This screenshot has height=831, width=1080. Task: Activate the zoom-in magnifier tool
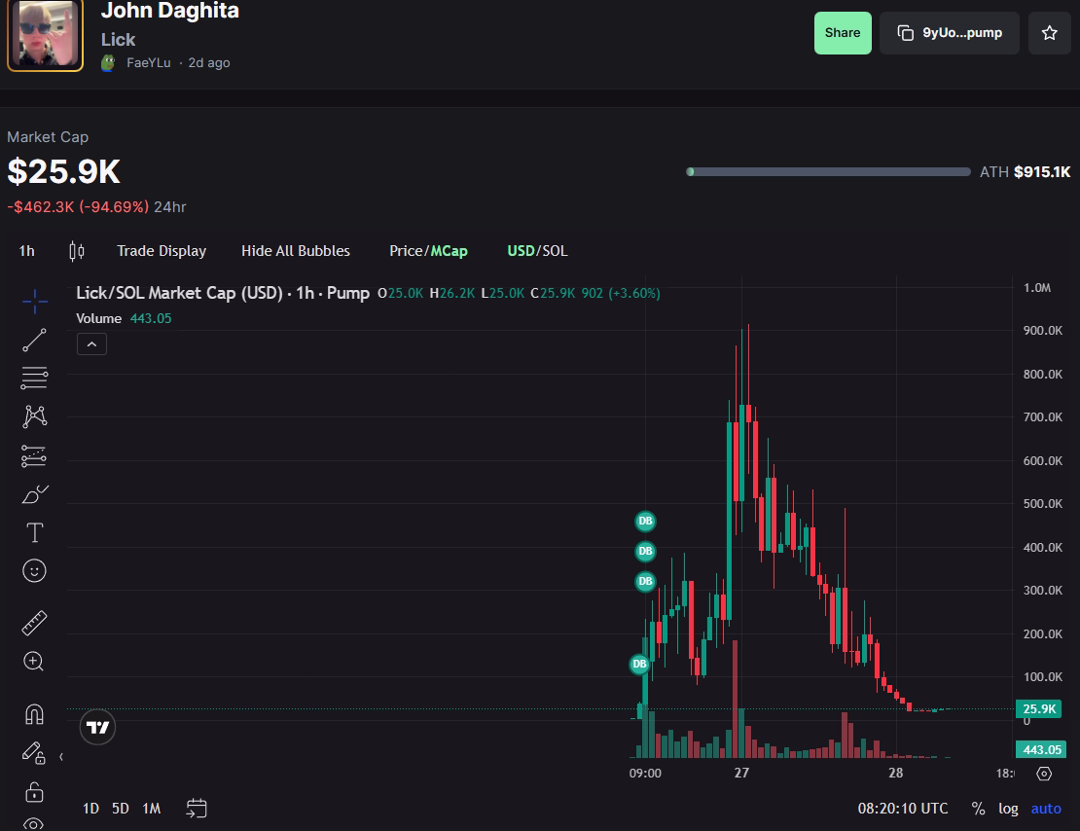(x=34, y=661)
